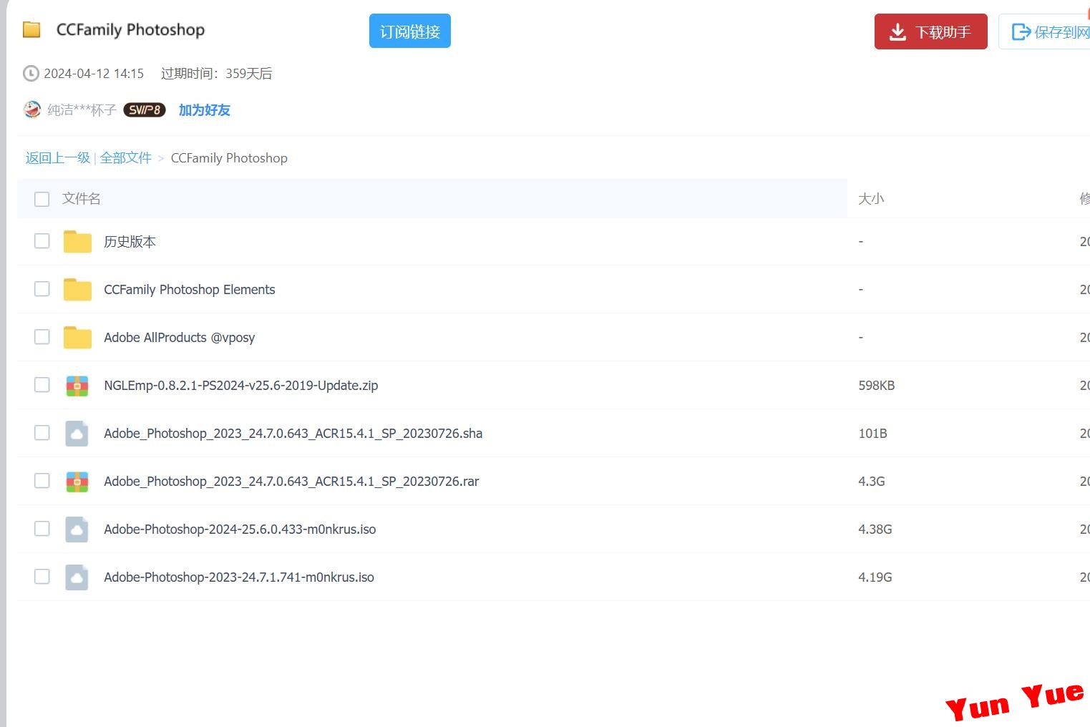1090x727 pixels.
Task: Open the sharer's avatar icon
Action: click(x=32, y=109)
